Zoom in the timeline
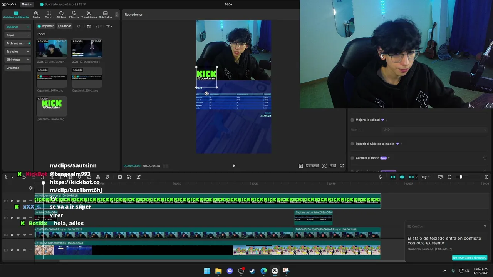This screenshot has height=277, width=493. [x=486, y=177]
